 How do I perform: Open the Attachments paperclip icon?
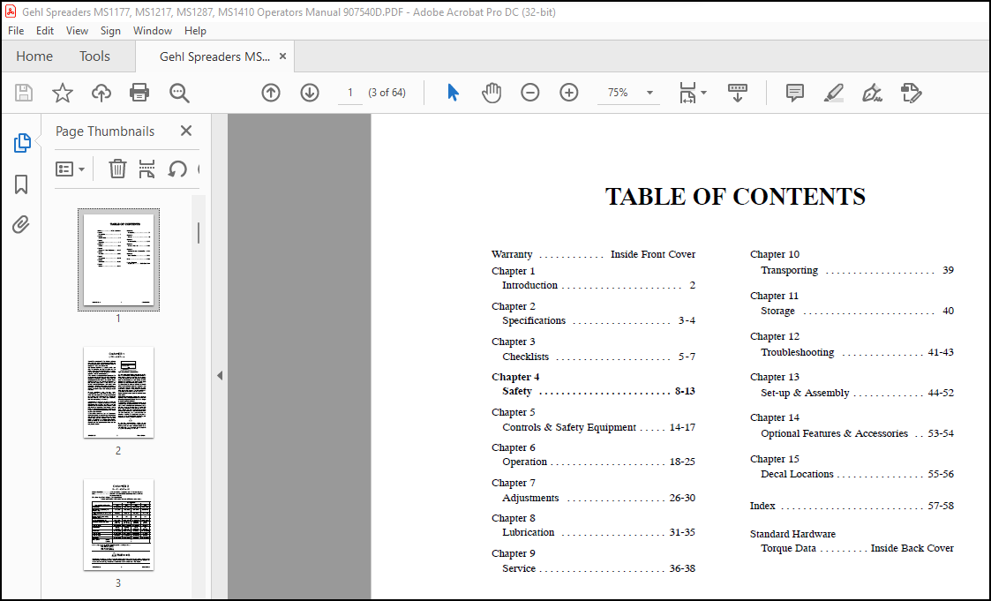pos(21,224)
